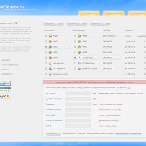The width and height of the screenshot is (146, 146).
Task: Open the Яндекс badge in left sidebar
Action: 5,96
